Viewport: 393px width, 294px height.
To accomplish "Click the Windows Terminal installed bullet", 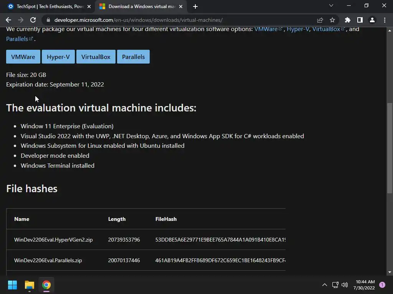I will [58, 165].
